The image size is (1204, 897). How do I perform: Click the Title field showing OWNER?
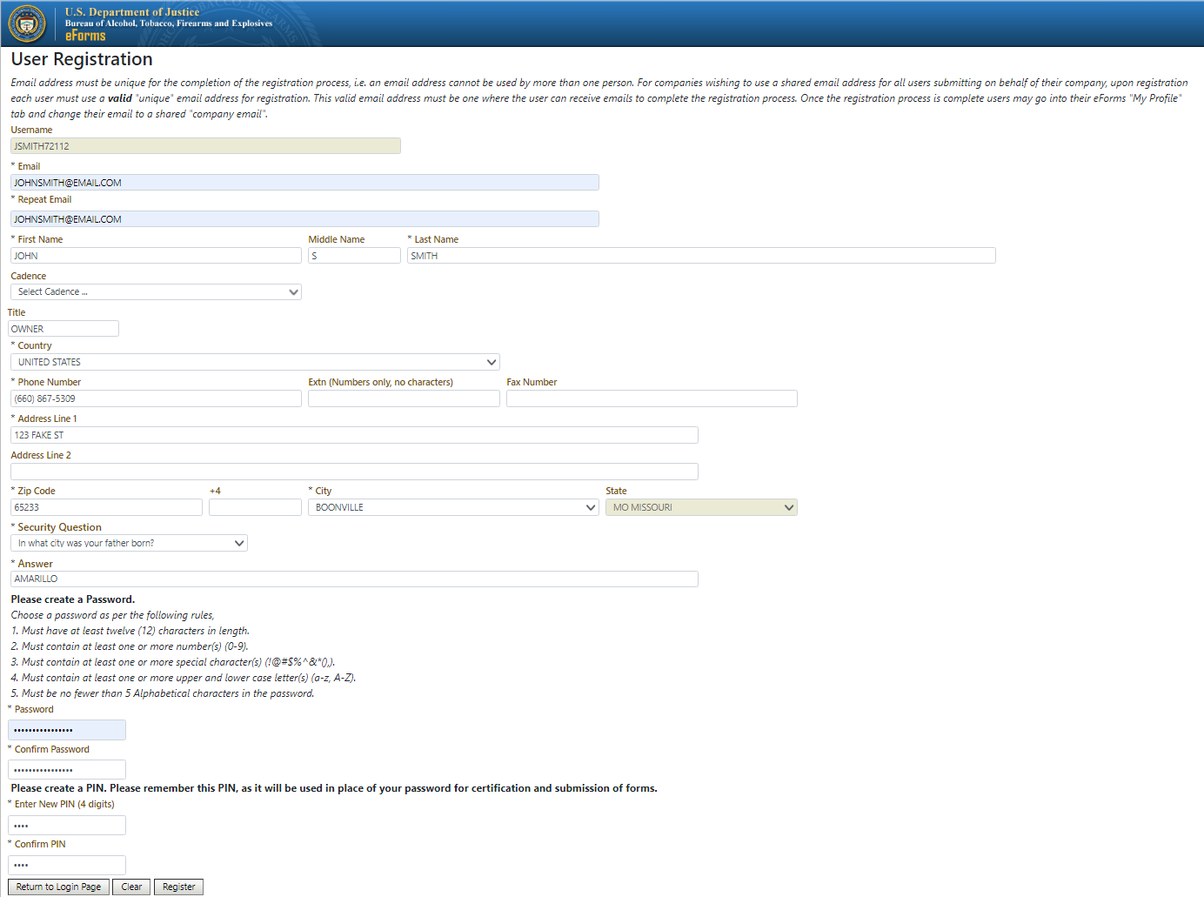pos(63,328)
